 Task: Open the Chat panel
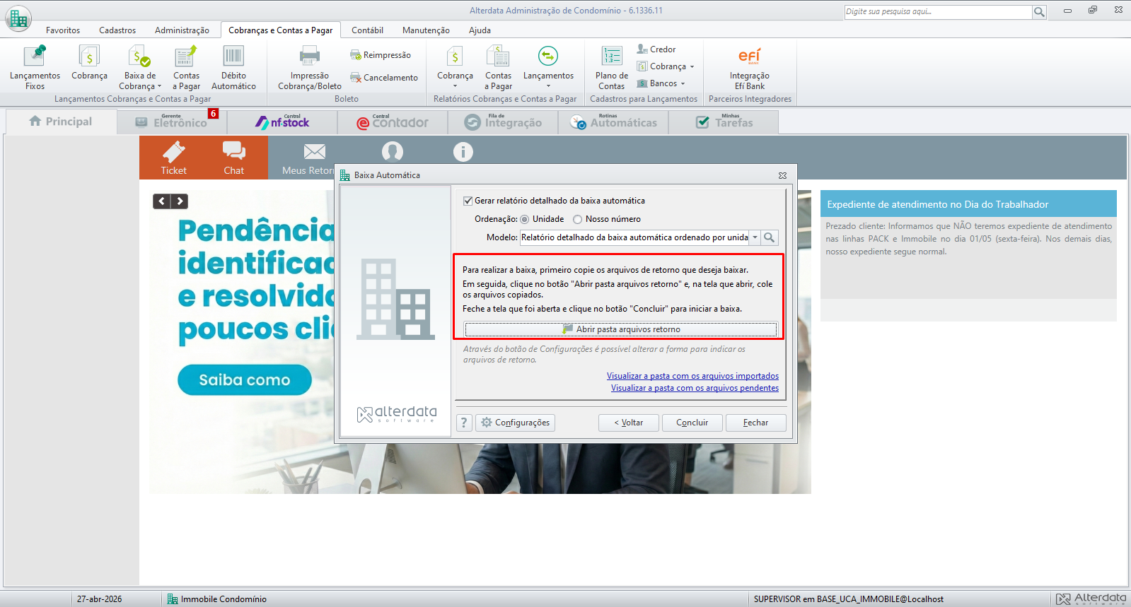(234, 158)
